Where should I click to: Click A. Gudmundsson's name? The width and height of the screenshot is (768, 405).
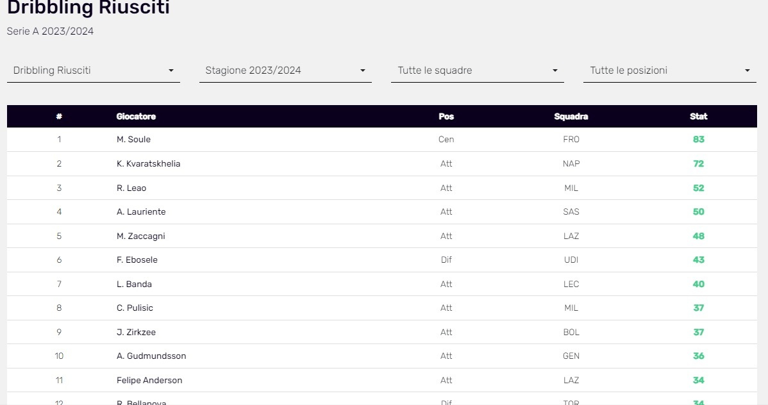click(151, 356)
